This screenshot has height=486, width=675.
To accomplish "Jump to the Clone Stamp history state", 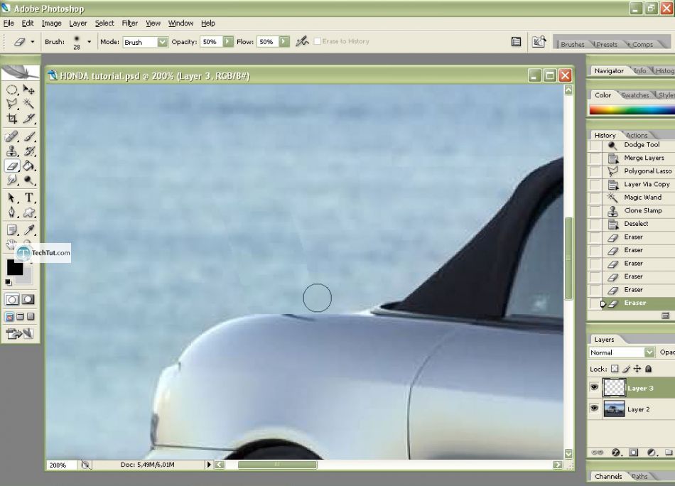I will [642, 211].
